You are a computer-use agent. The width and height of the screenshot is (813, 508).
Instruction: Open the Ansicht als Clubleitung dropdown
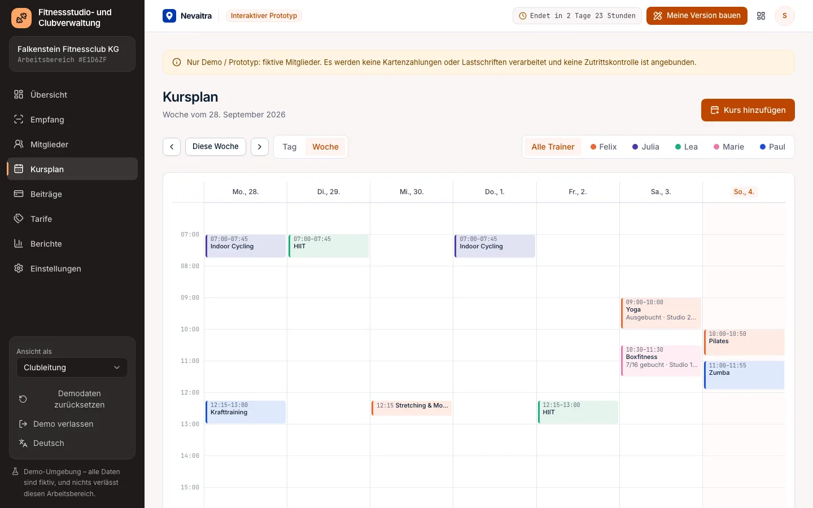[72, 367]
